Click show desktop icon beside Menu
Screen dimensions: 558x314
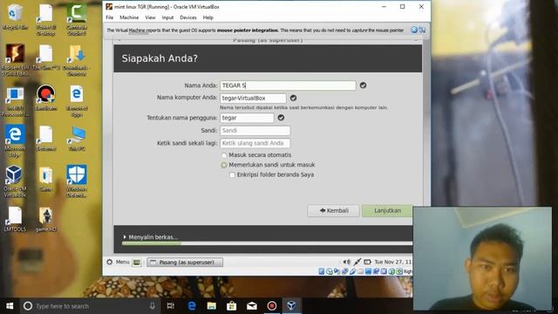136,263
